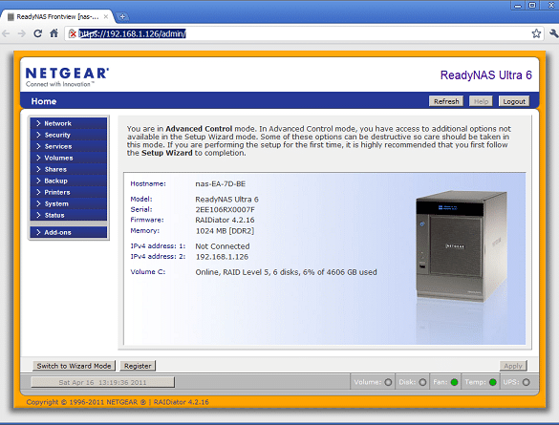Viewport: 559px width, 425px height.
Task: Click the Logout button
Action: click(x=514, y=101)
